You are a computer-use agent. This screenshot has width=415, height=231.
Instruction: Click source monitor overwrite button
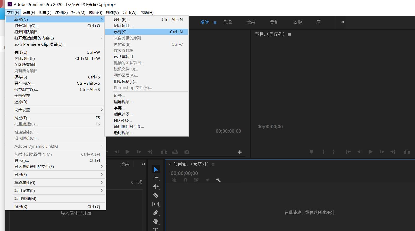click(x=175, y=152)
